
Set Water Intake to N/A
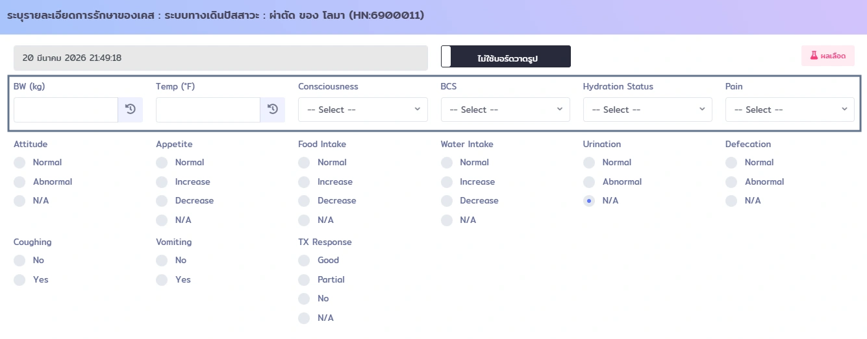tap(446, 220)
